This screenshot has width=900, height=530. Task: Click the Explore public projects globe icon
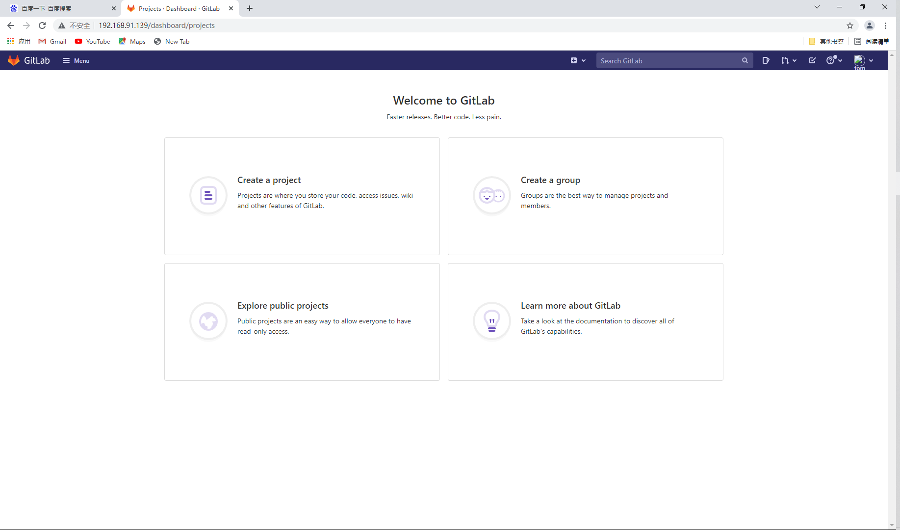pyautogui.click(x=208, y=321)
